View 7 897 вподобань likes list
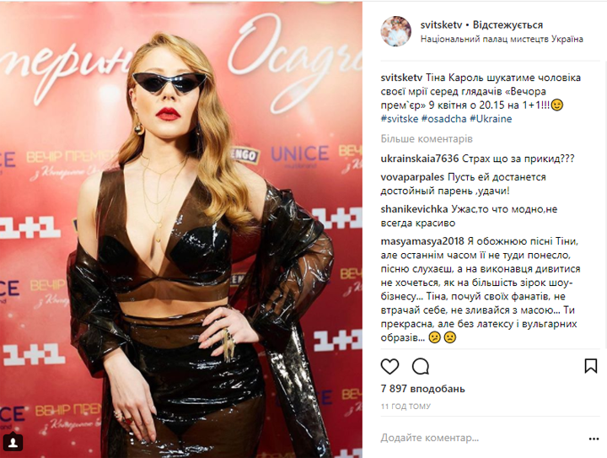Screen dimensions: 607x458 tap(422, 389)
